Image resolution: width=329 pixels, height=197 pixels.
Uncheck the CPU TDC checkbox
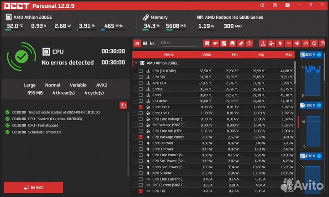(x=141, y=191)
